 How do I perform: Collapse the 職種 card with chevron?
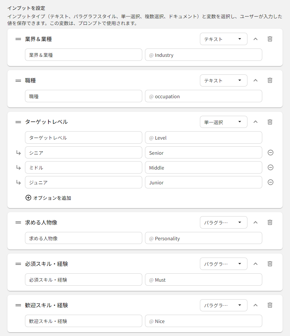[x=255, y=80]
